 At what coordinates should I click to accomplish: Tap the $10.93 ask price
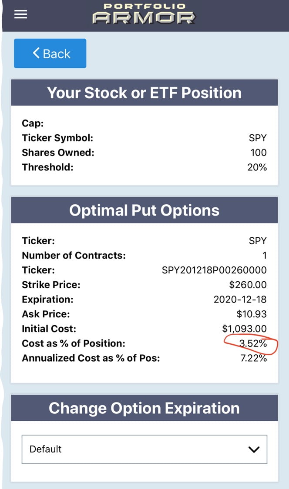click(252, 314)
